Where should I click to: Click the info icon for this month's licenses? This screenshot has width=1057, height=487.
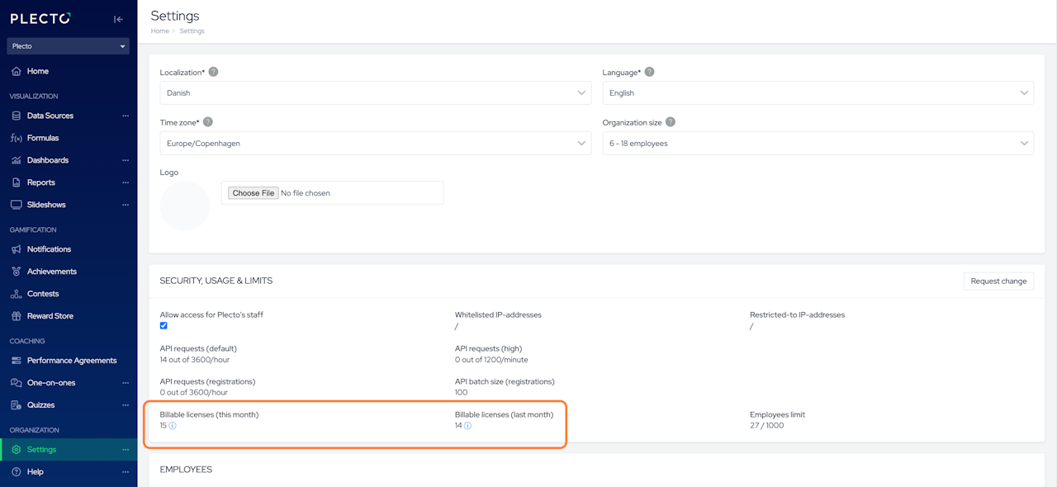(173, 426)
